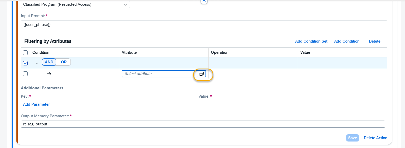
Task: Click the collapse chevron at the panel top edge
Action: tap(204, 1)
